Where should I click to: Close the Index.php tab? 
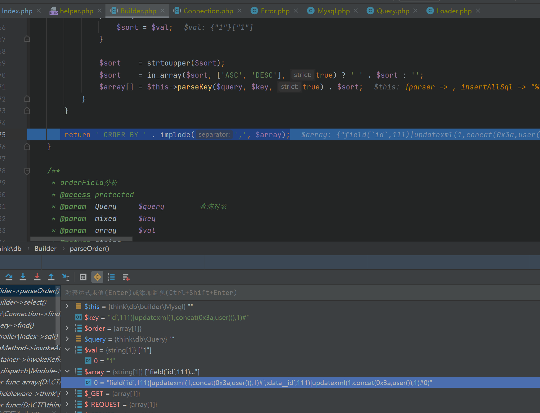[x=39, y=11]
